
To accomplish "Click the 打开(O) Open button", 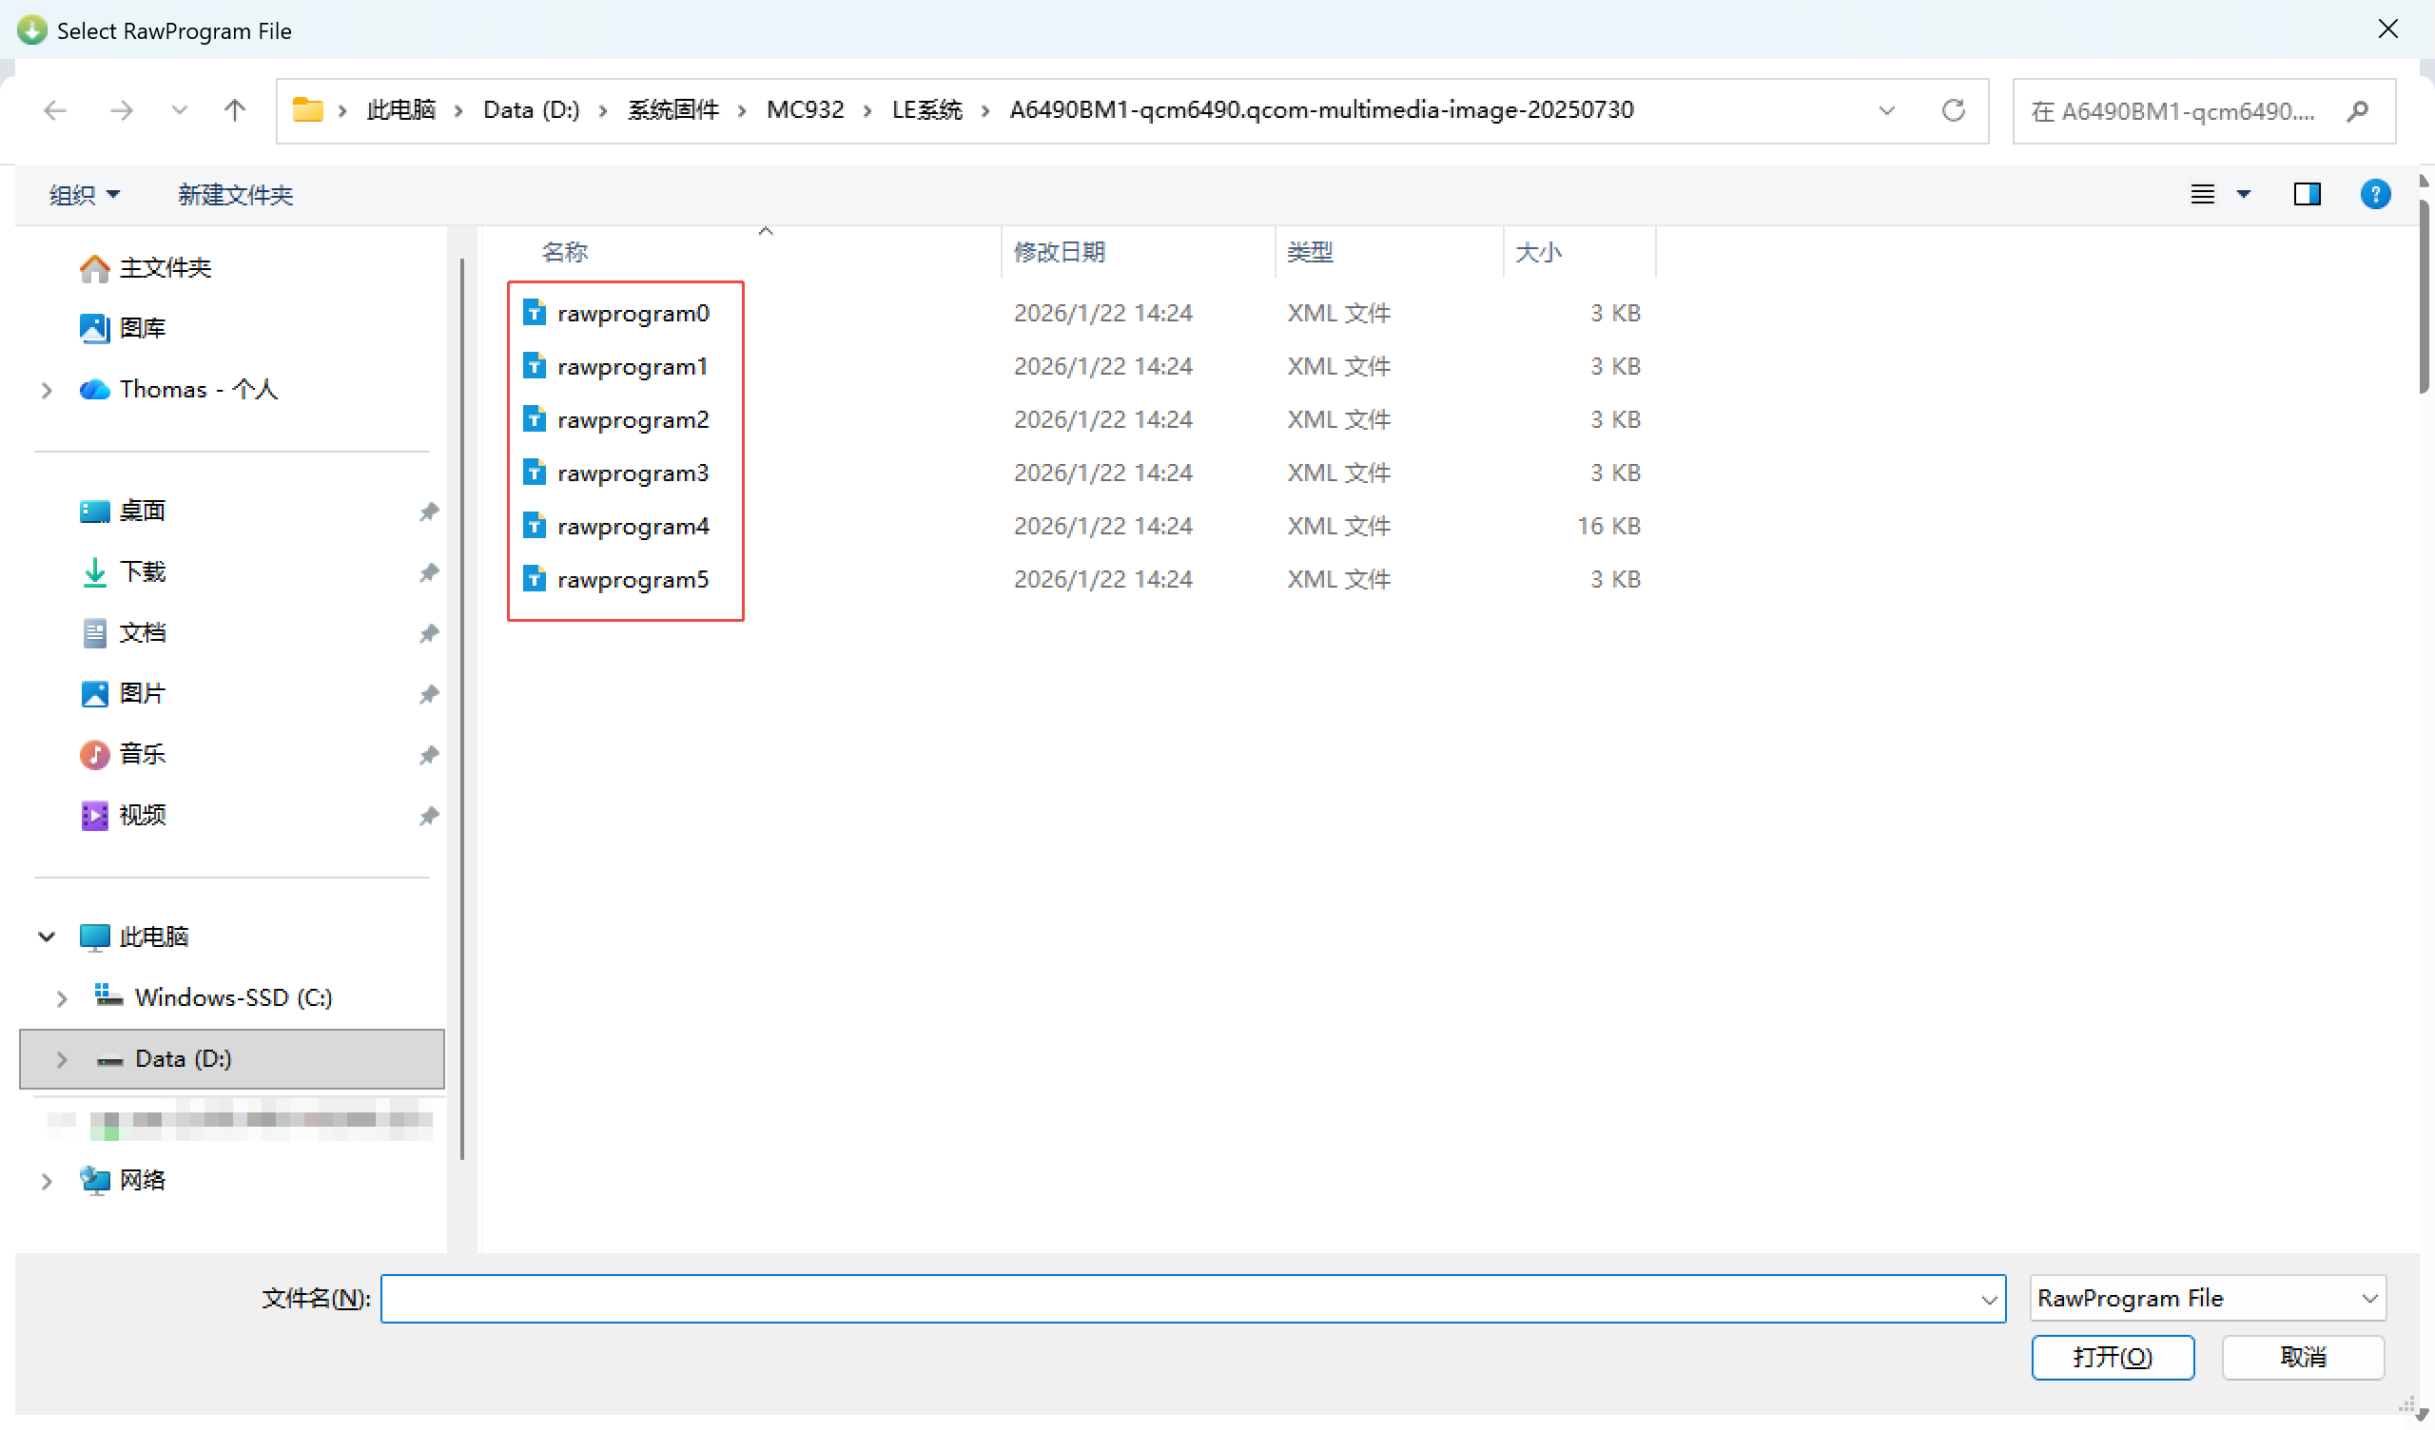I will click(2113, 1357).
